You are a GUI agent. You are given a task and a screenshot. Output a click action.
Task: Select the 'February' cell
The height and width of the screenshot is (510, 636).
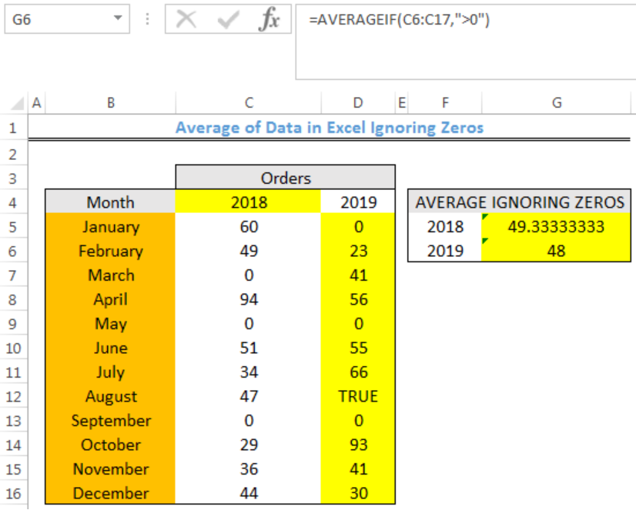[110, 250]
